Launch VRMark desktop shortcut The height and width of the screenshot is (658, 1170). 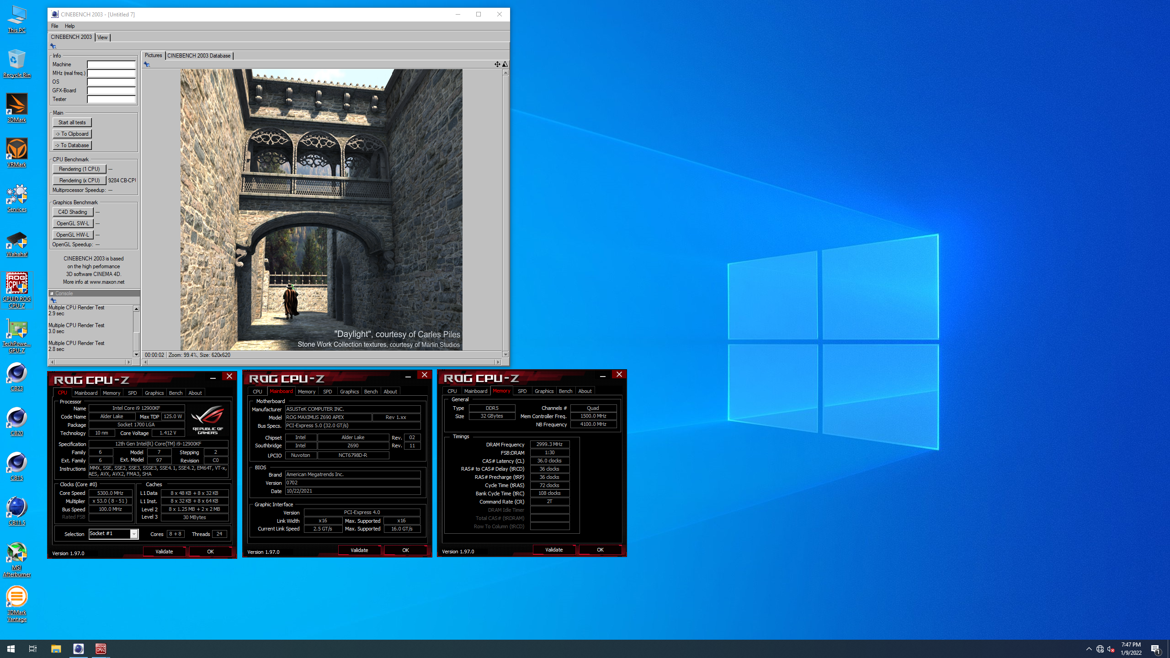(16, 153)
